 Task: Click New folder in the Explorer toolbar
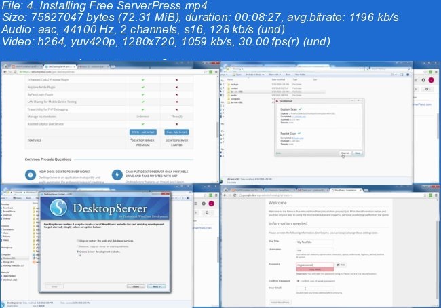pyautogui.click(x=300, y=75)
